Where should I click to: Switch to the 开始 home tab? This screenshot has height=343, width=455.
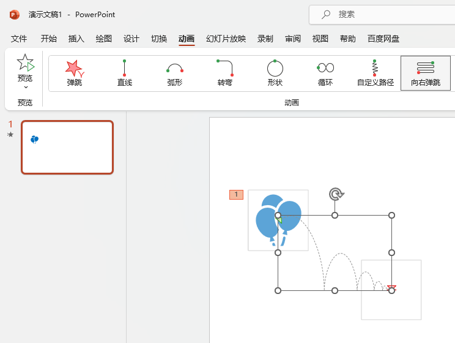point(48,39)
